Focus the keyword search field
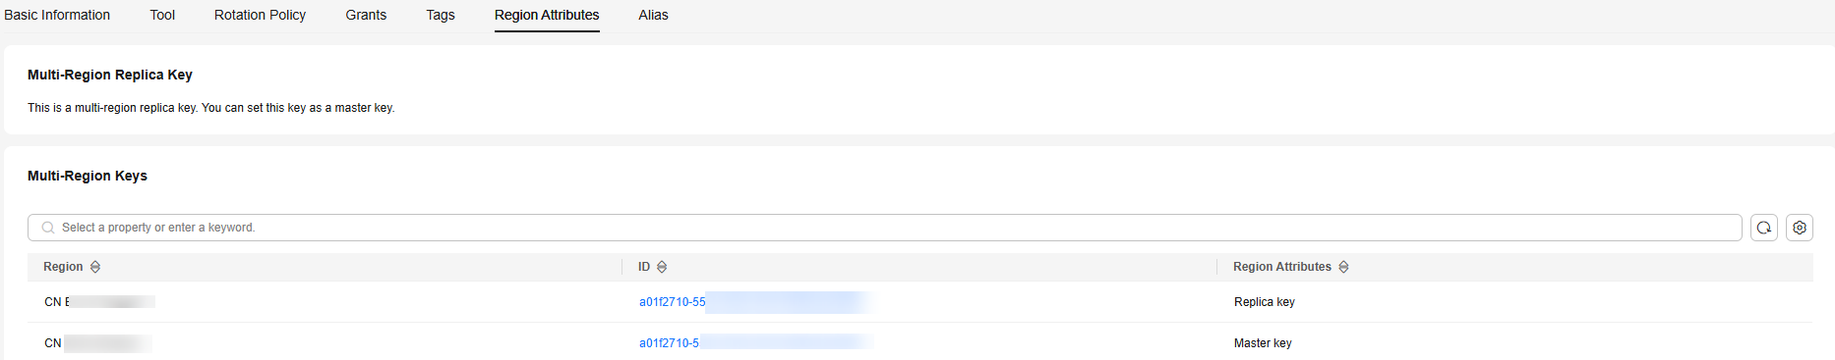This screenshot has height=360, width=1835. click(885, 228)
